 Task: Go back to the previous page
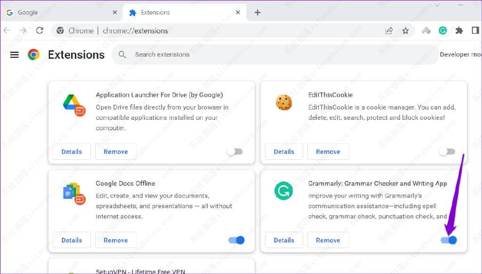(7, 31)
